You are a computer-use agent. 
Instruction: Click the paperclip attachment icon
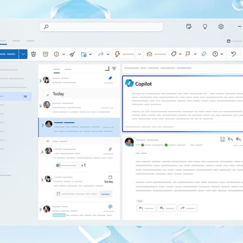[x=110, y=149]
